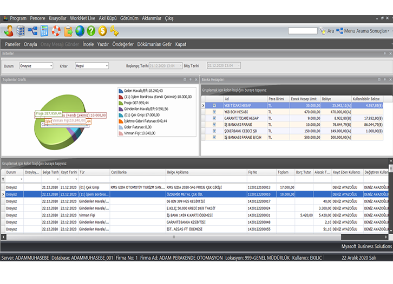
Task: Open the Aktarımlar menu
Action: click(x=152, y=18)
